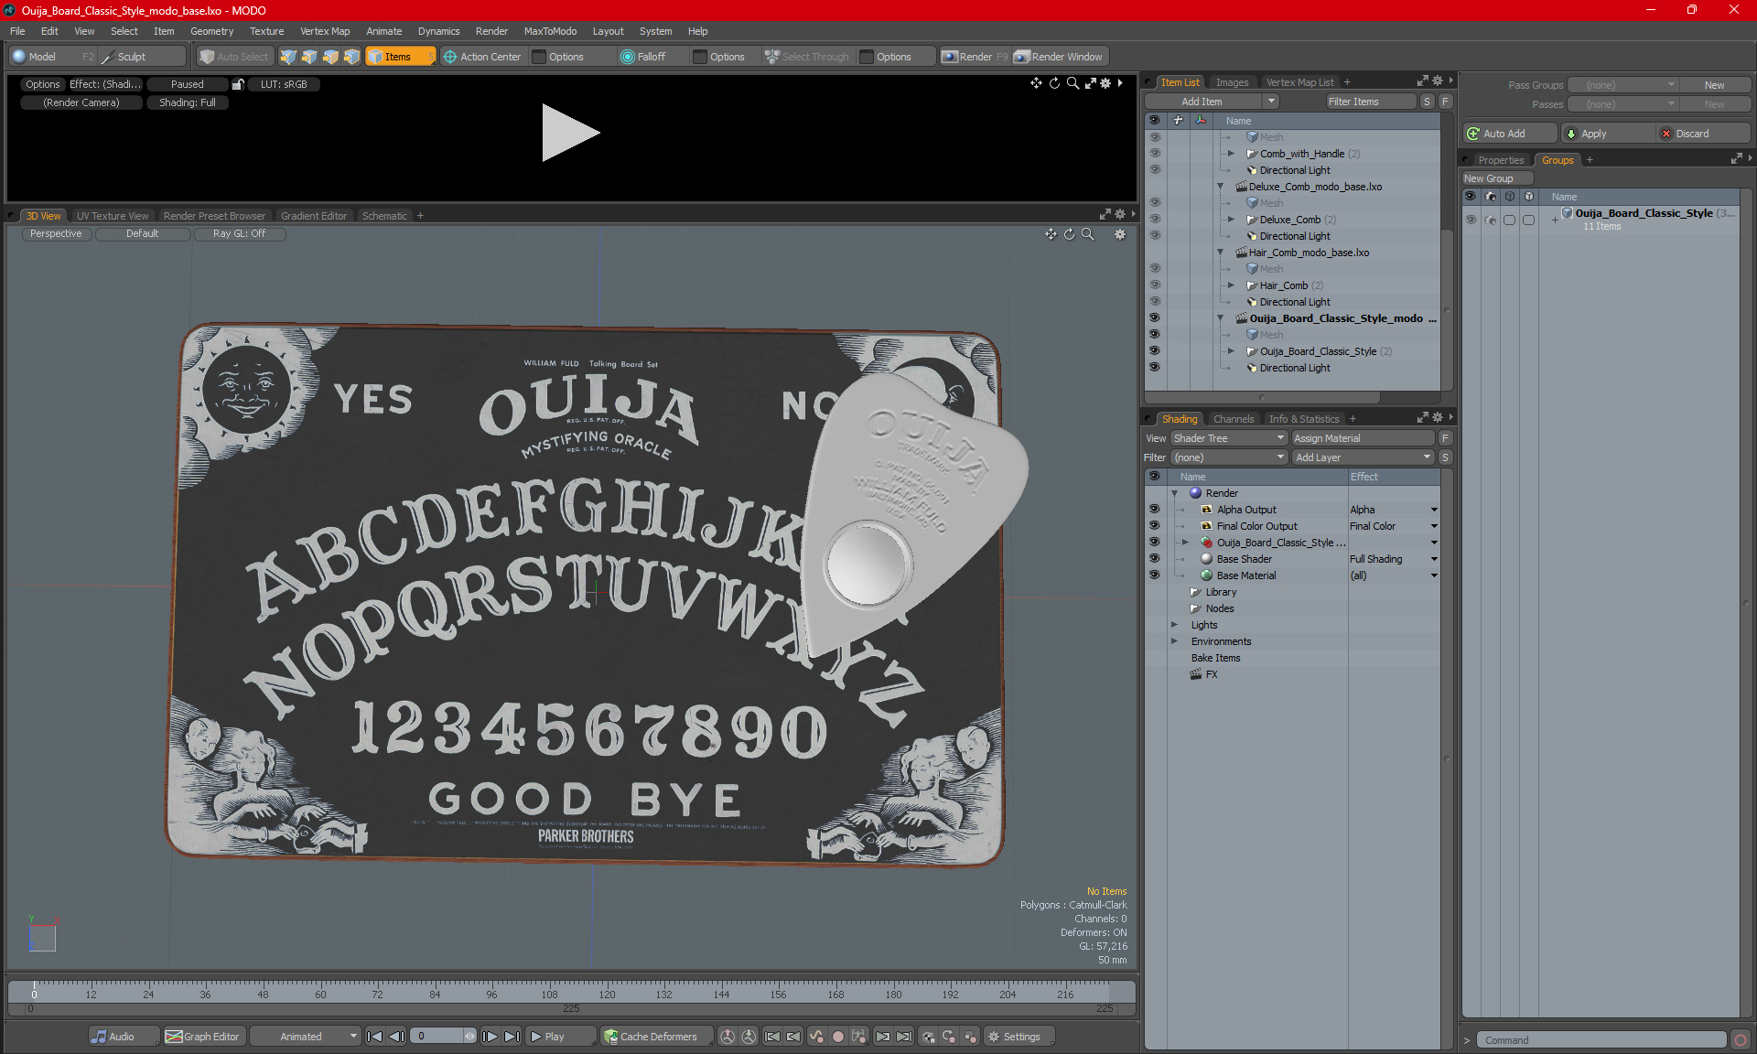Expand the Ouija_Board_Classic_Style item in Item List

click(1232, 351)
